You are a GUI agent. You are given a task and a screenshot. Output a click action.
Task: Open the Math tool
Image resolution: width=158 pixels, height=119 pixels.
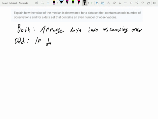click(120, 3)
